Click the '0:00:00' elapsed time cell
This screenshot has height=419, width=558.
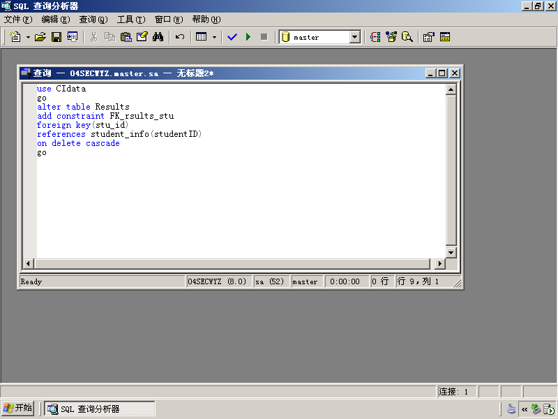347,281
